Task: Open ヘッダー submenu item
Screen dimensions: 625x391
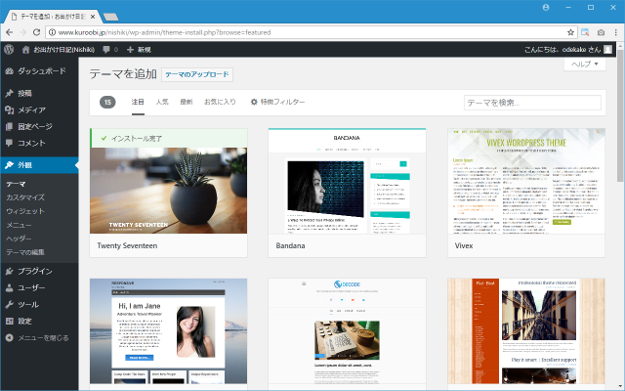Action: pyautogui.click(x=19, y=239)
